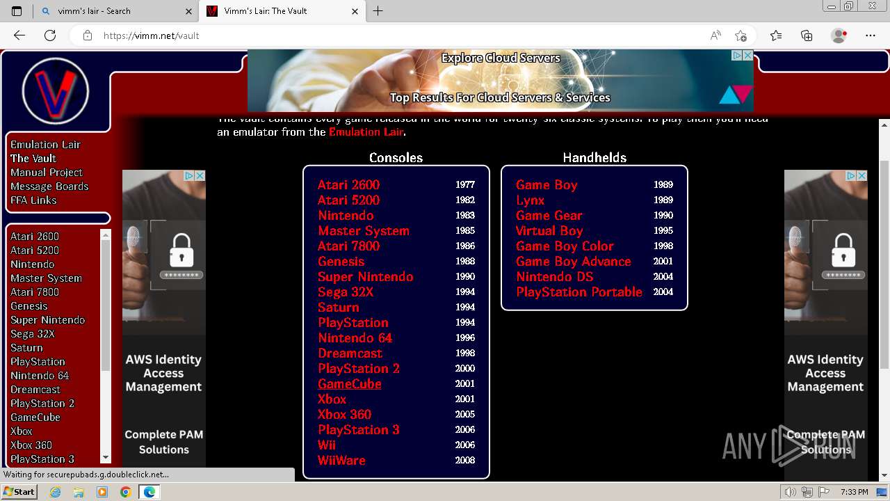Open AdChoices icon on top banner

tap(737, 56)
